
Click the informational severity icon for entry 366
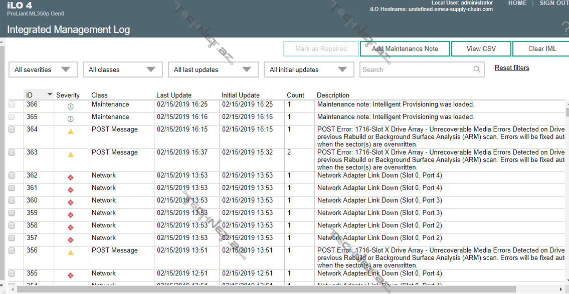click(70, 106)
